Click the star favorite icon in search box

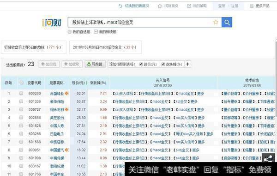216,22
